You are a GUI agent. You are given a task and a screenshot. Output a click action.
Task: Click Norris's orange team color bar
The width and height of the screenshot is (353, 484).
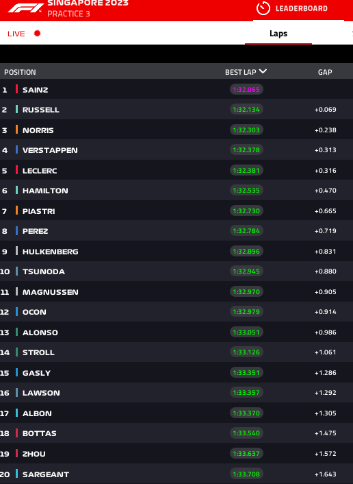pos(16,130)
